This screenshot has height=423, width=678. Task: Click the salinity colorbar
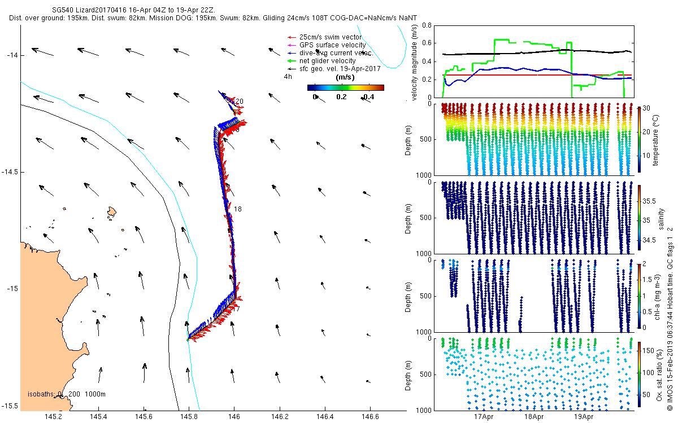(639, 217)
